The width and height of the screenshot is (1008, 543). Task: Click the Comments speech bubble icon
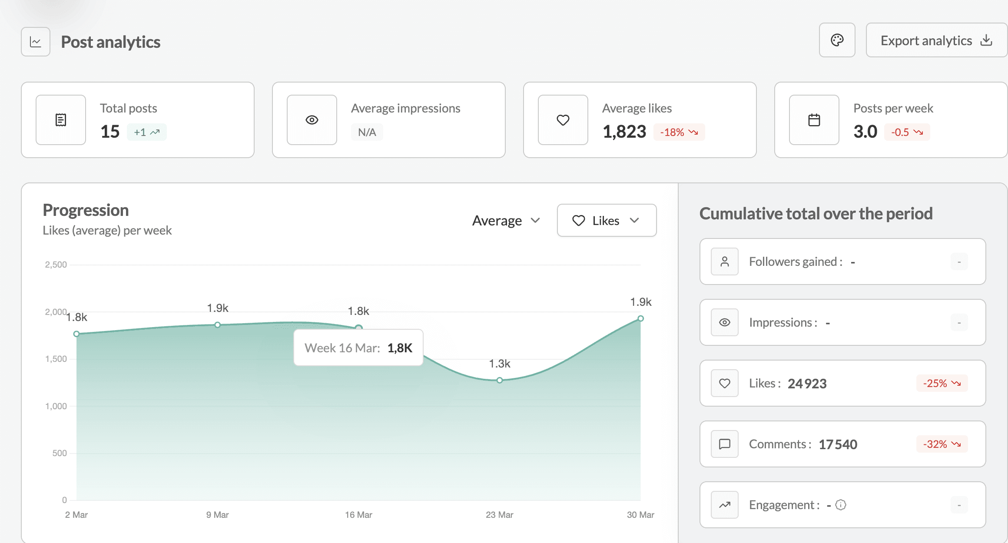coord(725,444)
